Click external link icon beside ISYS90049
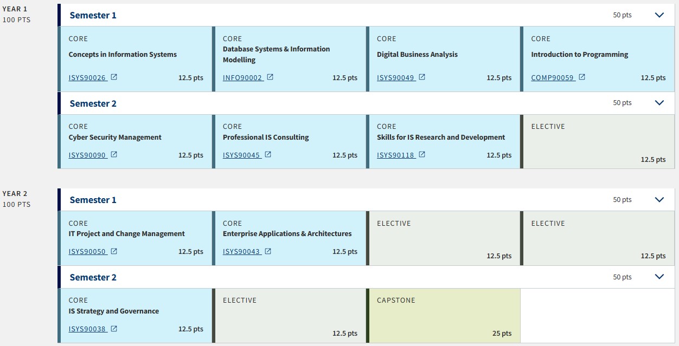 point(422,77)
